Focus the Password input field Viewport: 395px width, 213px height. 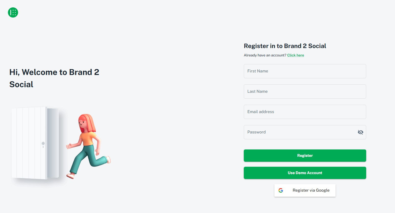tap(300, 132)
